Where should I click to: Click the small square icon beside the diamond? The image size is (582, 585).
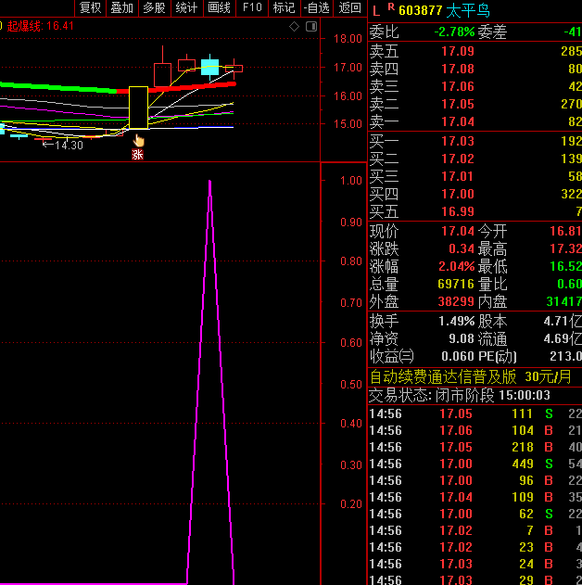[310, 26]
